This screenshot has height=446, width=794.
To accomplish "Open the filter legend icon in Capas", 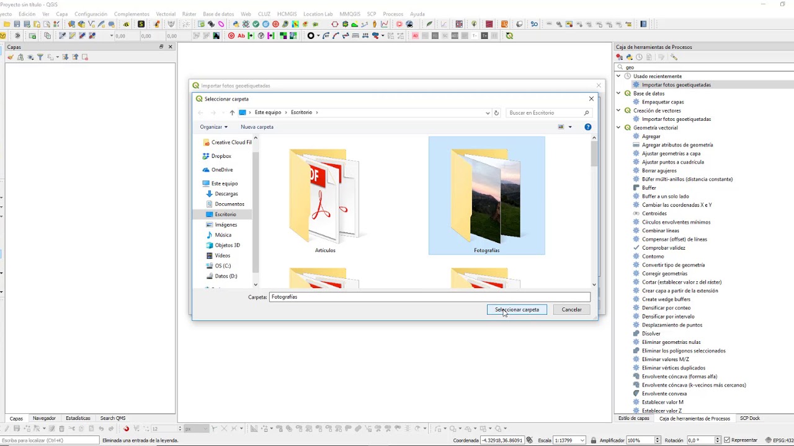I will 40,57.
